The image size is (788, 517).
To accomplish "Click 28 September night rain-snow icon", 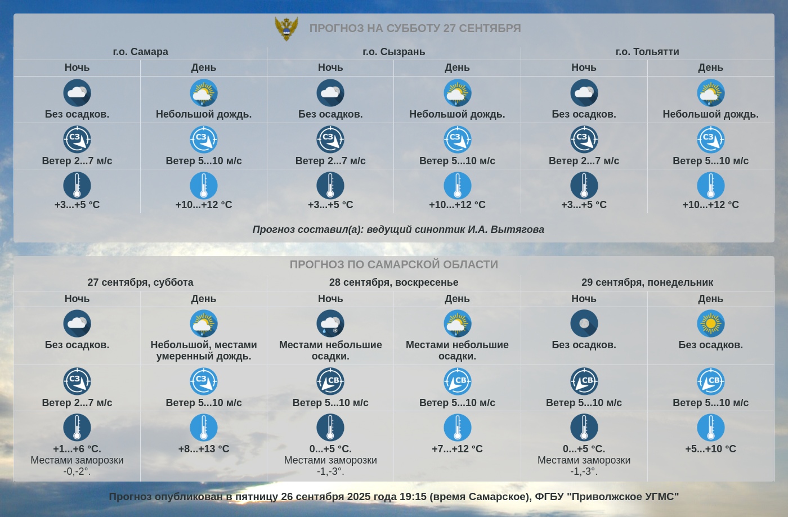I will click(330, 323).
